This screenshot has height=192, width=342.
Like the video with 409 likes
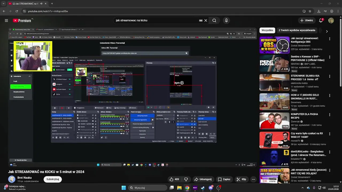[174, 179]
